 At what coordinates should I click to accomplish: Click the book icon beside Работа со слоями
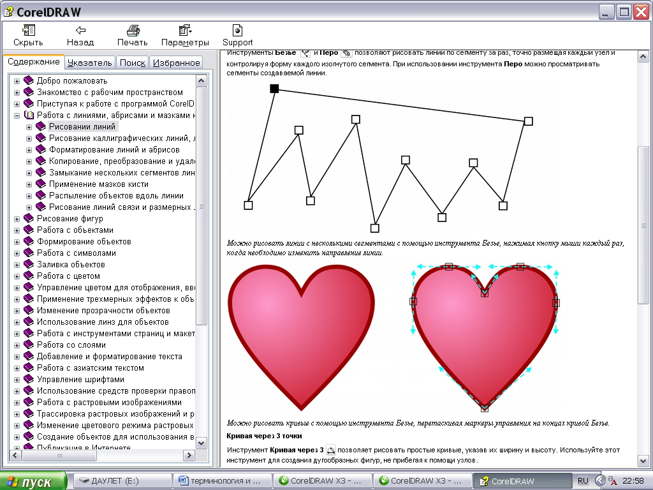coord(28,345)
